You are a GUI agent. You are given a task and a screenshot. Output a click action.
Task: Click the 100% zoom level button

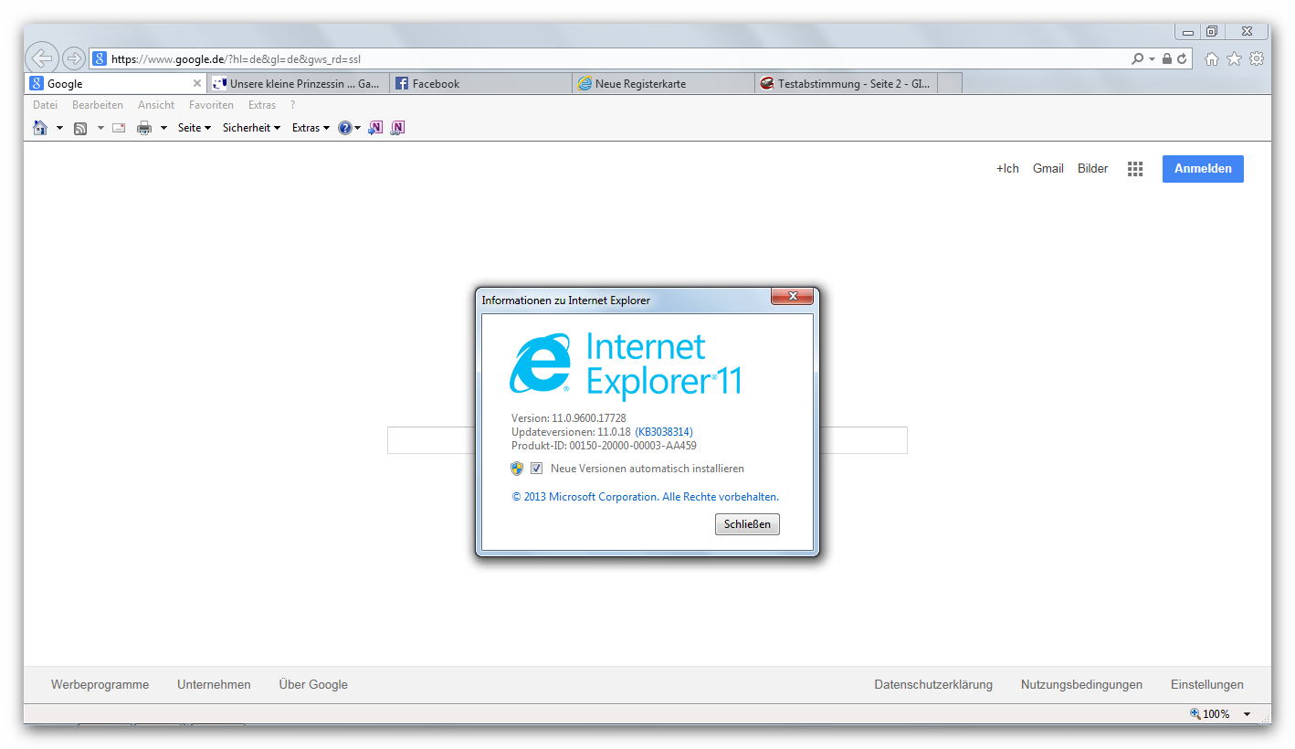(1211, 714)
